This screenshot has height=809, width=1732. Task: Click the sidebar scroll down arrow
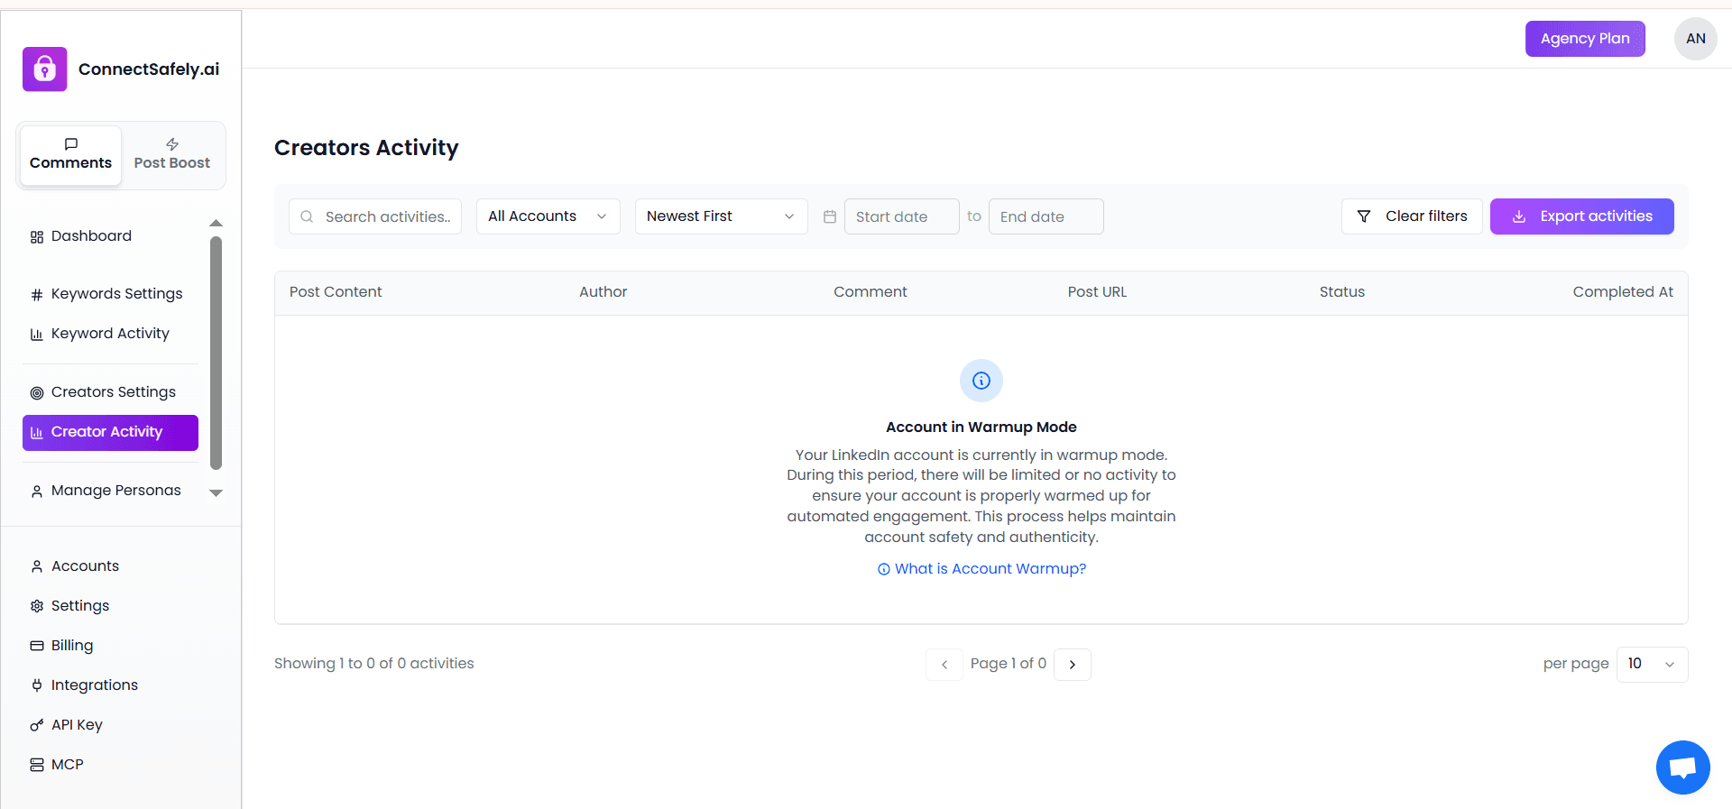pyautogui.click(x=216, y=493)
